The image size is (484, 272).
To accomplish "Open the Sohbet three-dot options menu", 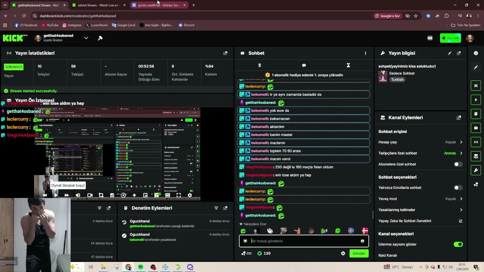I will [365, 53].
